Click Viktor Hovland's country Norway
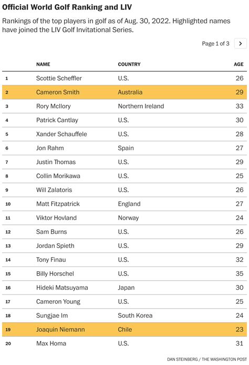 coord(128,218)
